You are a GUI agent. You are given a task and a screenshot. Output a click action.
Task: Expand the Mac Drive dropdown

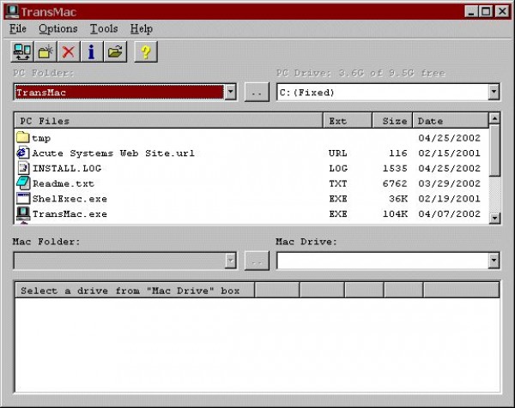(494, 260)
